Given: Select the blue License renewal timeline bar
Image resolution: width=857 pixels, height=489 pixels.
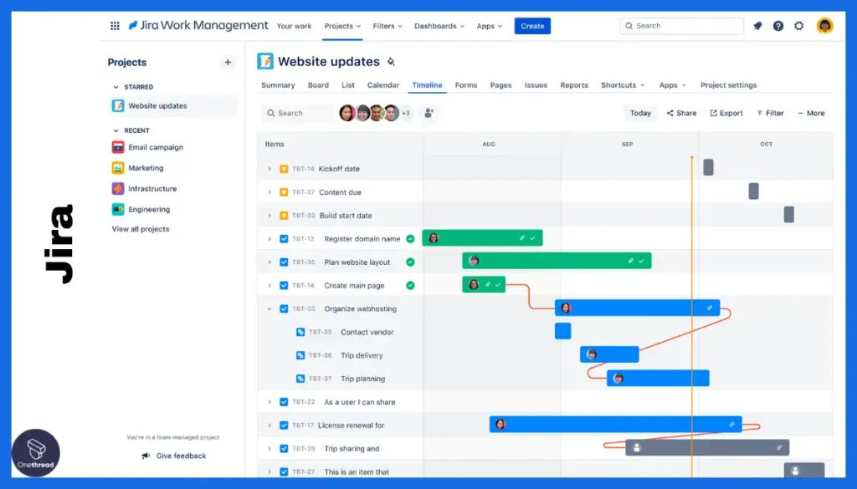Looking at the screenshot, I should tap(615, 424).
